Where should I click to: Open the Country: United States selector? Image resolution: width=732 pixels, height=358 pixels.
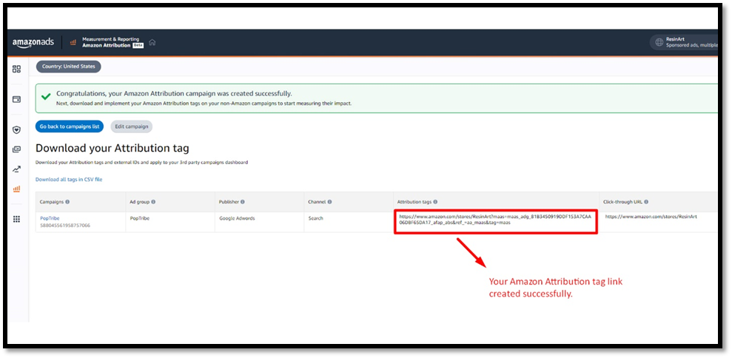pos(69,67)
